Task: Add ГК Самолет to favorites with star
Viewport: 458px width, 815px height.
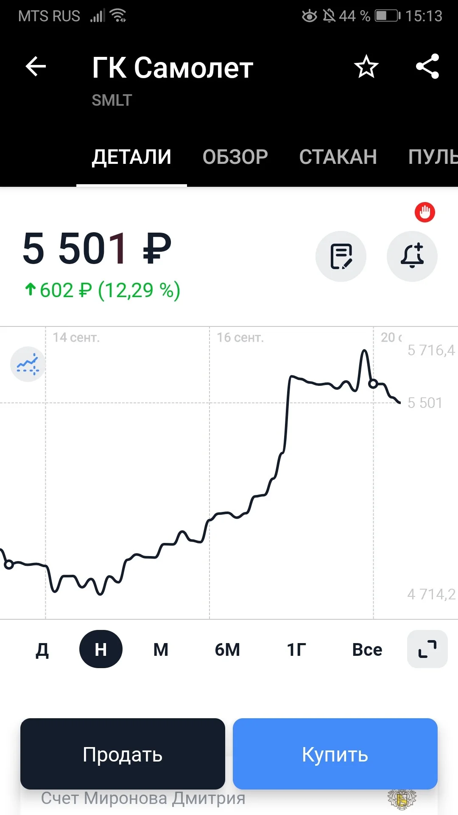Action: pos(366,67)
